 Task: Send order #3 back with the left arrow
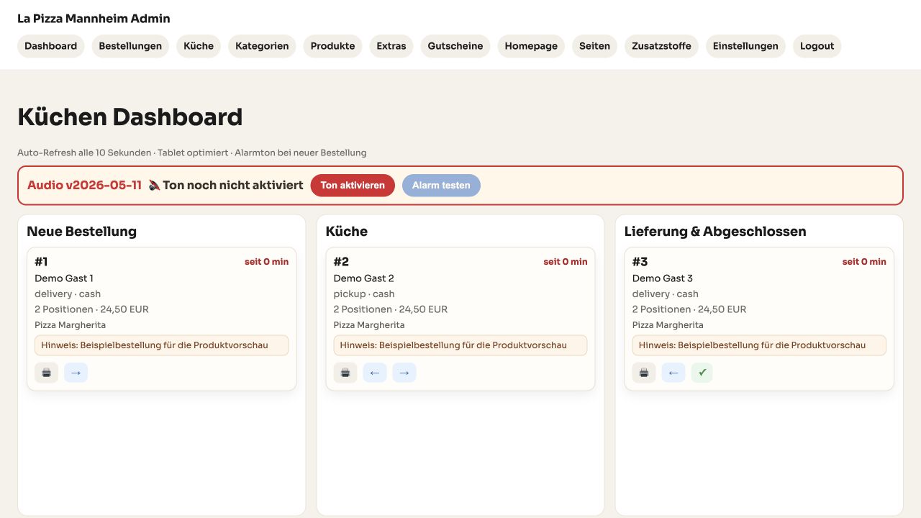click(x=673, y=373)
